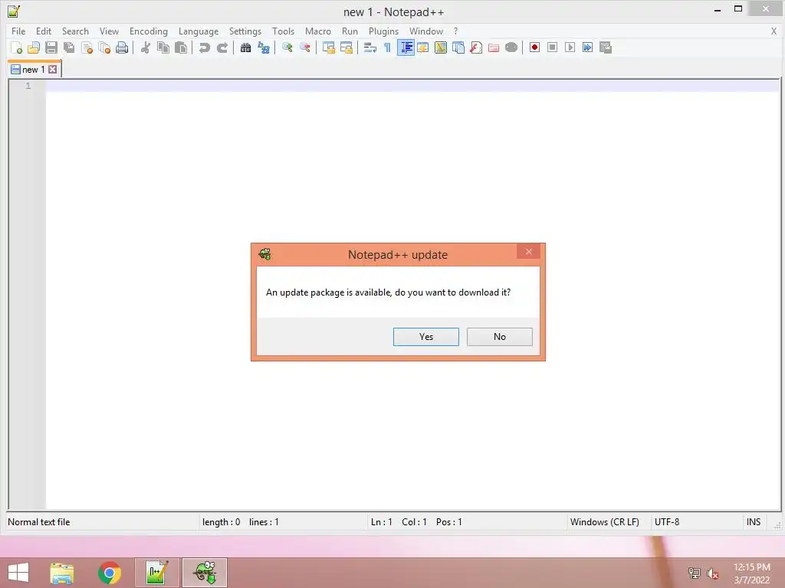785x588 pixels.
Task: Click the Undo arrow icon
Action: [x=204, y=47]
